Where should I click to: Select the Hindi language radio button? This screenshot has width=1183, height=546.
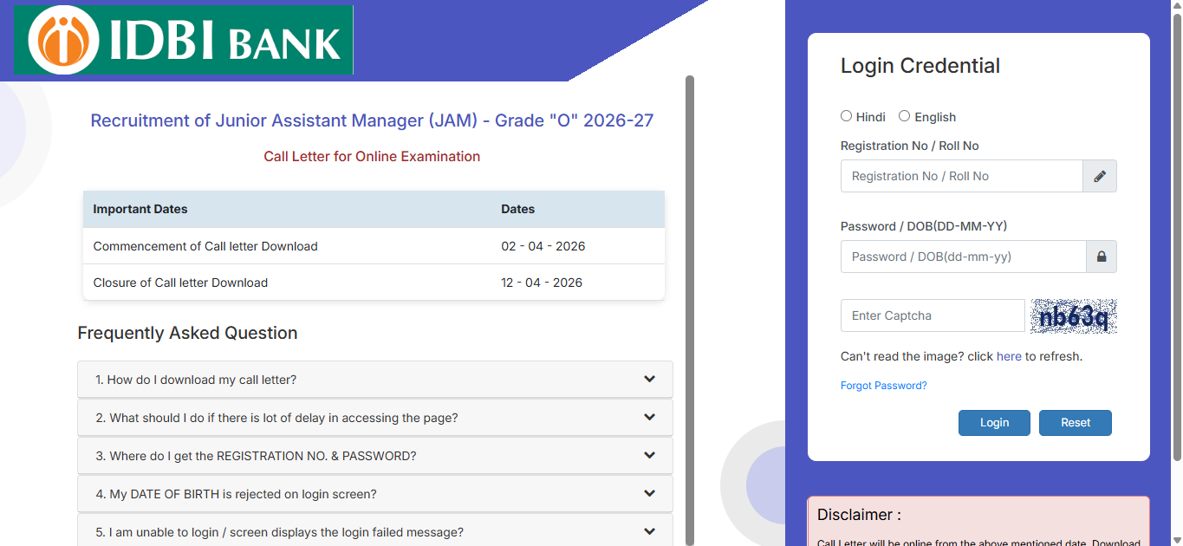coord(847,116)
